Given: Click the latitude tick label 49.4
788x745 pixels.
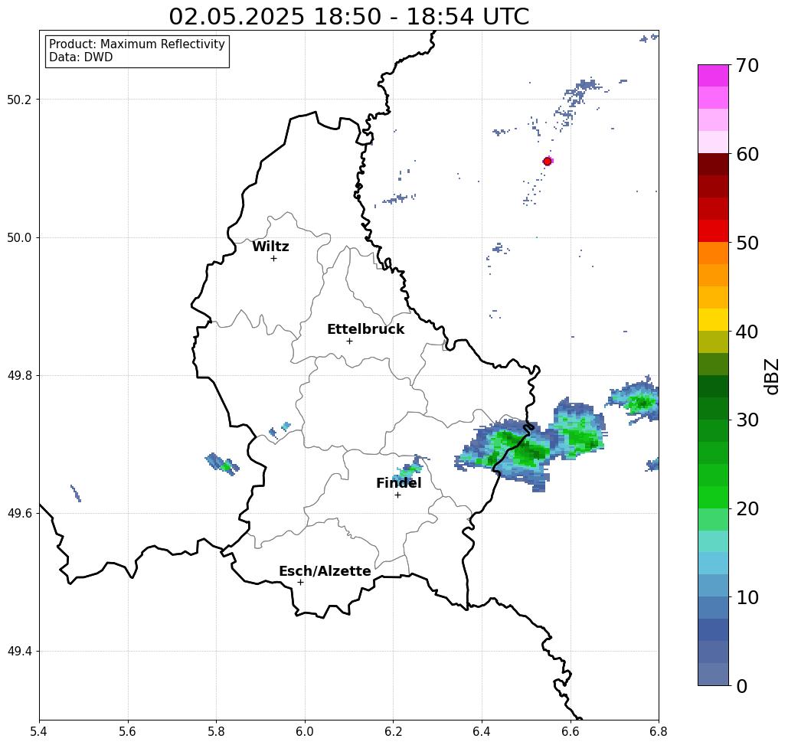Looking at the screenshot, I should tap(19, 652).
